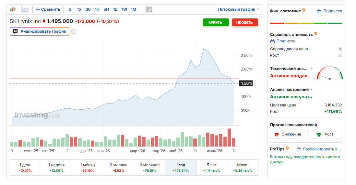Click Активно покупать sentiment text
The image size is (356, 185).
coord(291,97)
